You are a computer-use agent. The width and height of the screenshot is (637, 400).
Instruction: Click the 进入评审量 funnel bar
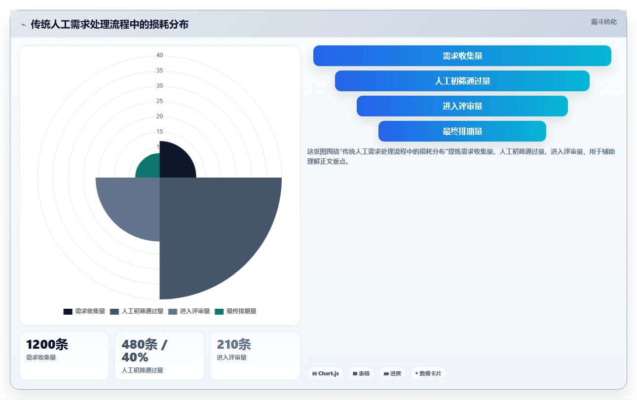pos(462,106)
